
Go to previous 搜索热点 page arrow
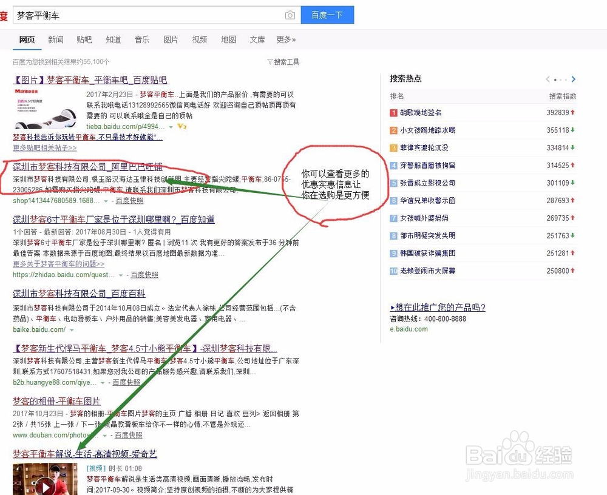(x=548, y=79)
